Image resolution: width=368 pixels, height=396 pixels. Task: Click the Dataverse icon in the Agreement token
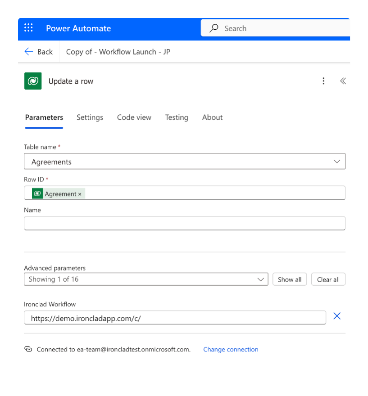click(37, 193)
